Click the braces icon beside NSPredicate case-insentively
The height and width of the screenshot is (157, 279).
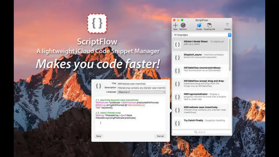point(177,110)
